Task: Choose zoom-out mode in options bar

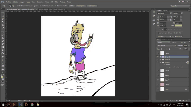Action: point(13,6)
